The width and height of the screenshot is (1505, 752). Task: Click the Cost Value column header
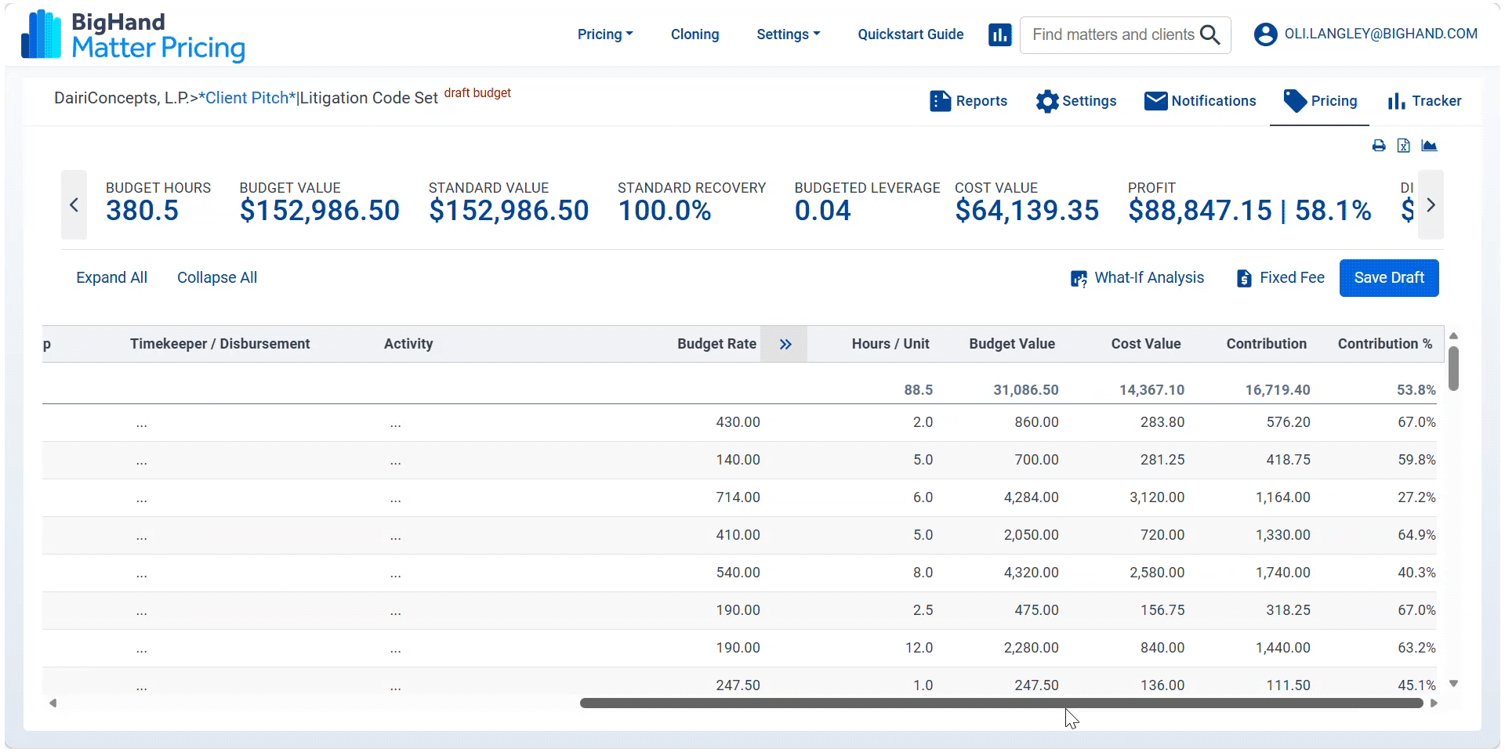[x=1146, y=344]
